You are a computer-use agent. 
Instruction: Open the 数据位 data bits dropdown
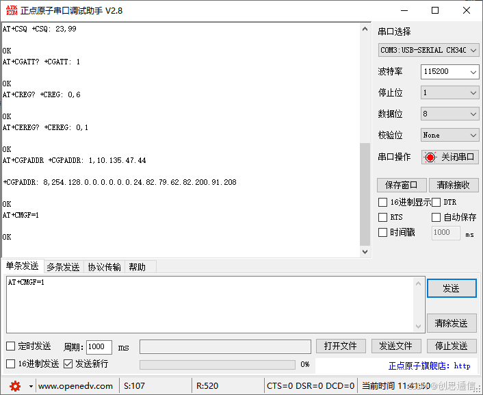click(x=449, y=114)
